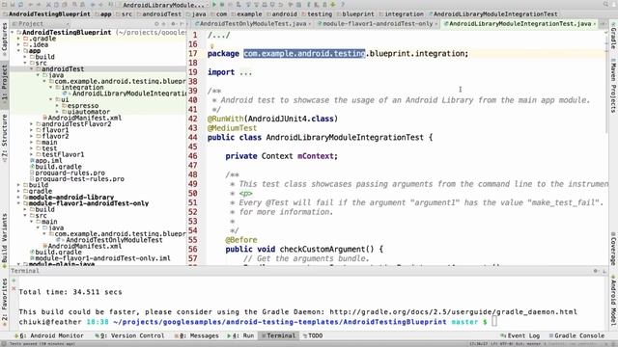Select the Terminal bottom tab

278,335
